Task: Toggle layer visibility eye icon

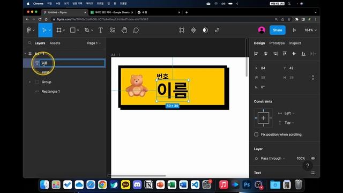Action: pyautogui.click(x=313, y=158)
